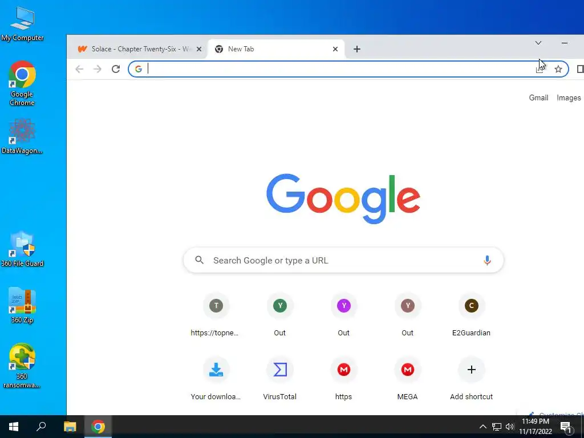Open the Images link
584x438 pixels.
pyautogui.click(x=569, y=98)
